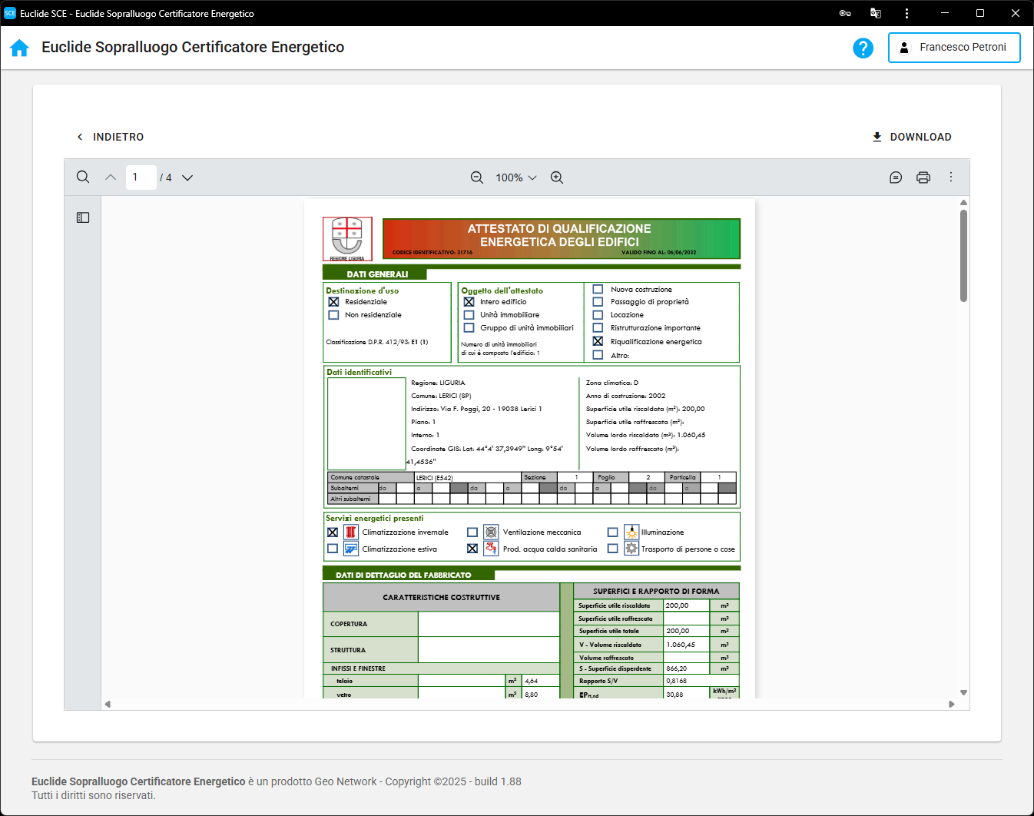1034x816 pixels.
Task: Open the PDF viewer more options menu
Action: point(951,177)
